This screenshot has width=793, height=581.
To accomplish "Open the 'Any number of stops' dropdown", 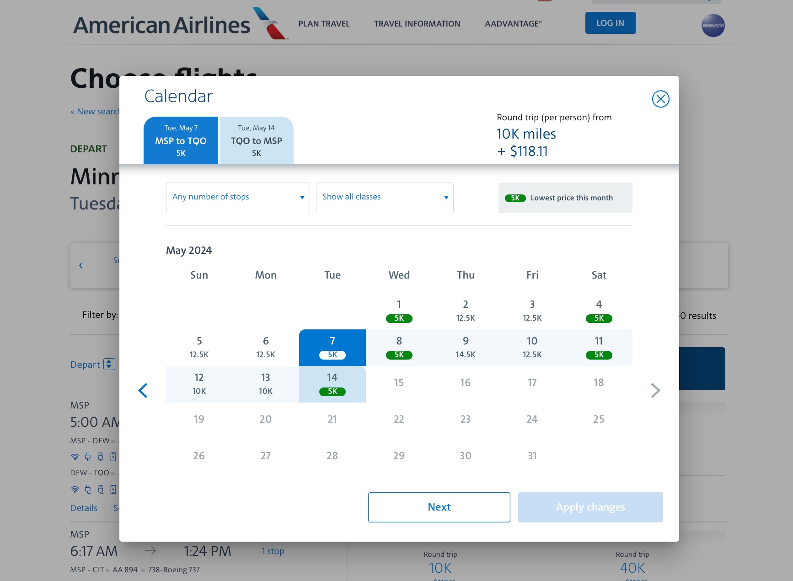I will tap(237, 198).
